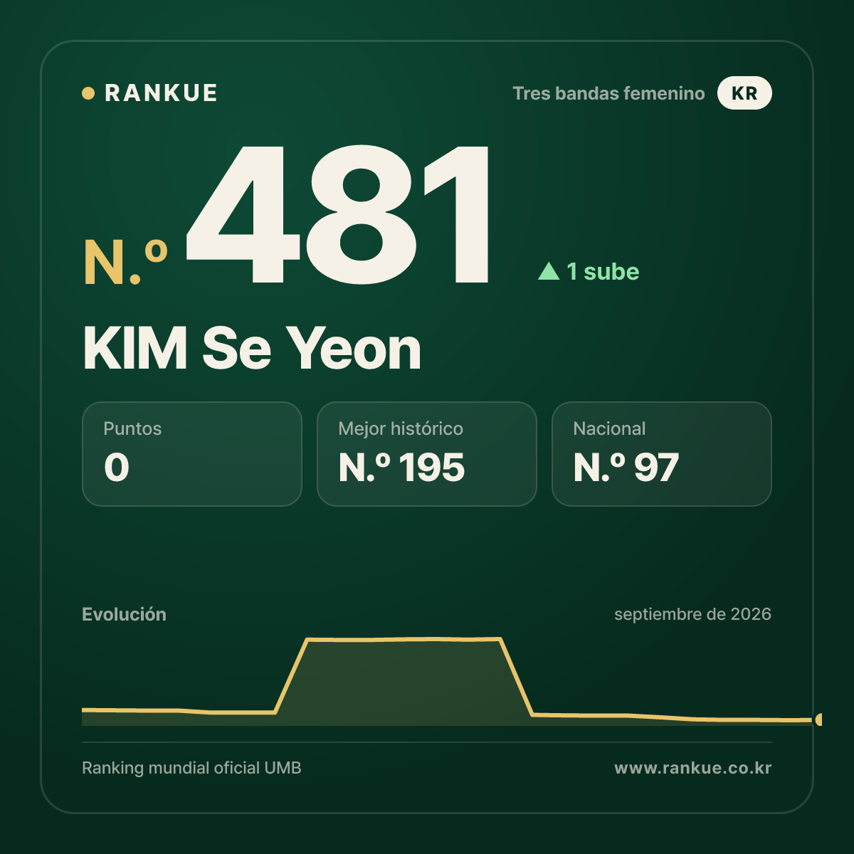Viewport: 854px width, 854px height.
Task: Click the '1 sube' change text
Action: coord(603,271)
